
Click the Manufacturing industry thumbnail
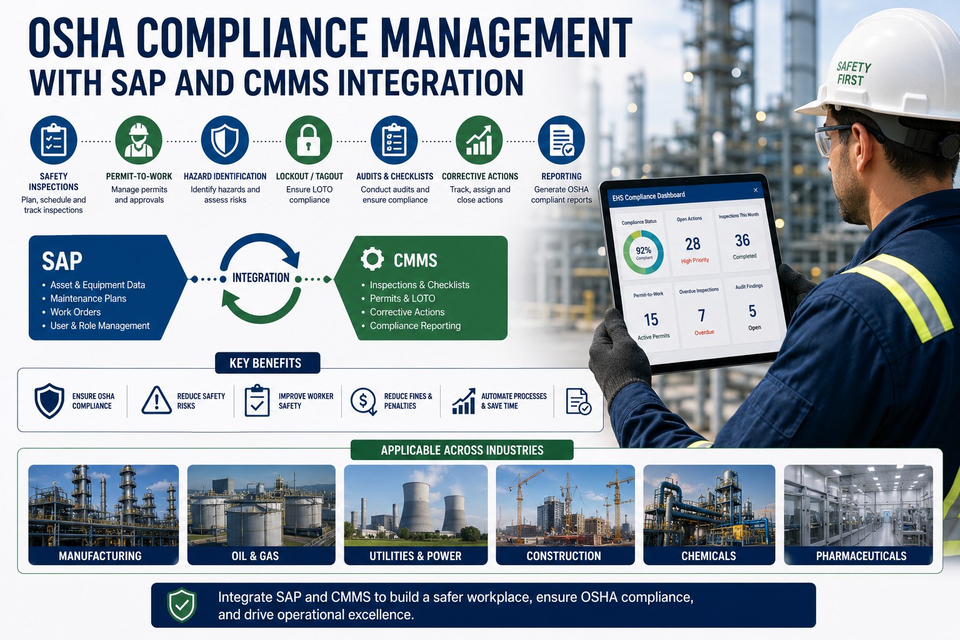click(104, 514)
